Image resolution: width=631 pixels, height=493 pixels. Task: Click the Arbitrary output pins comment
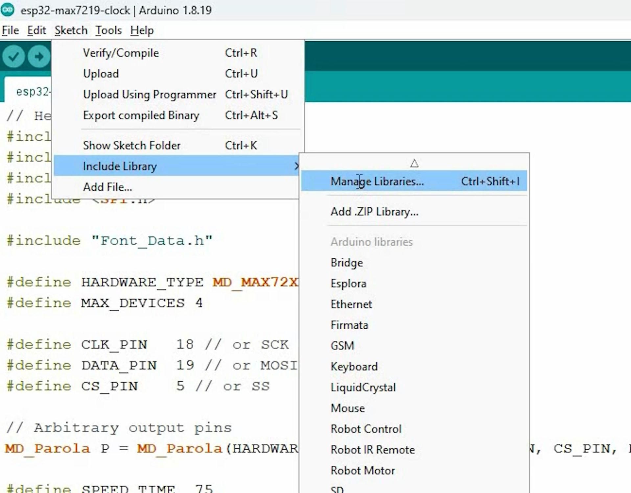[x=119, y=428]
